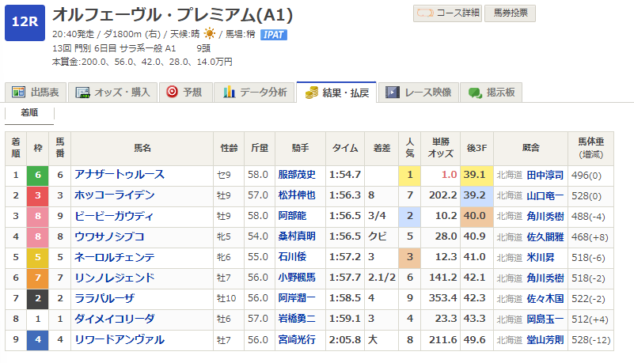Click the sunny weather icon
The image size is (634, 363).
[210, 33]
